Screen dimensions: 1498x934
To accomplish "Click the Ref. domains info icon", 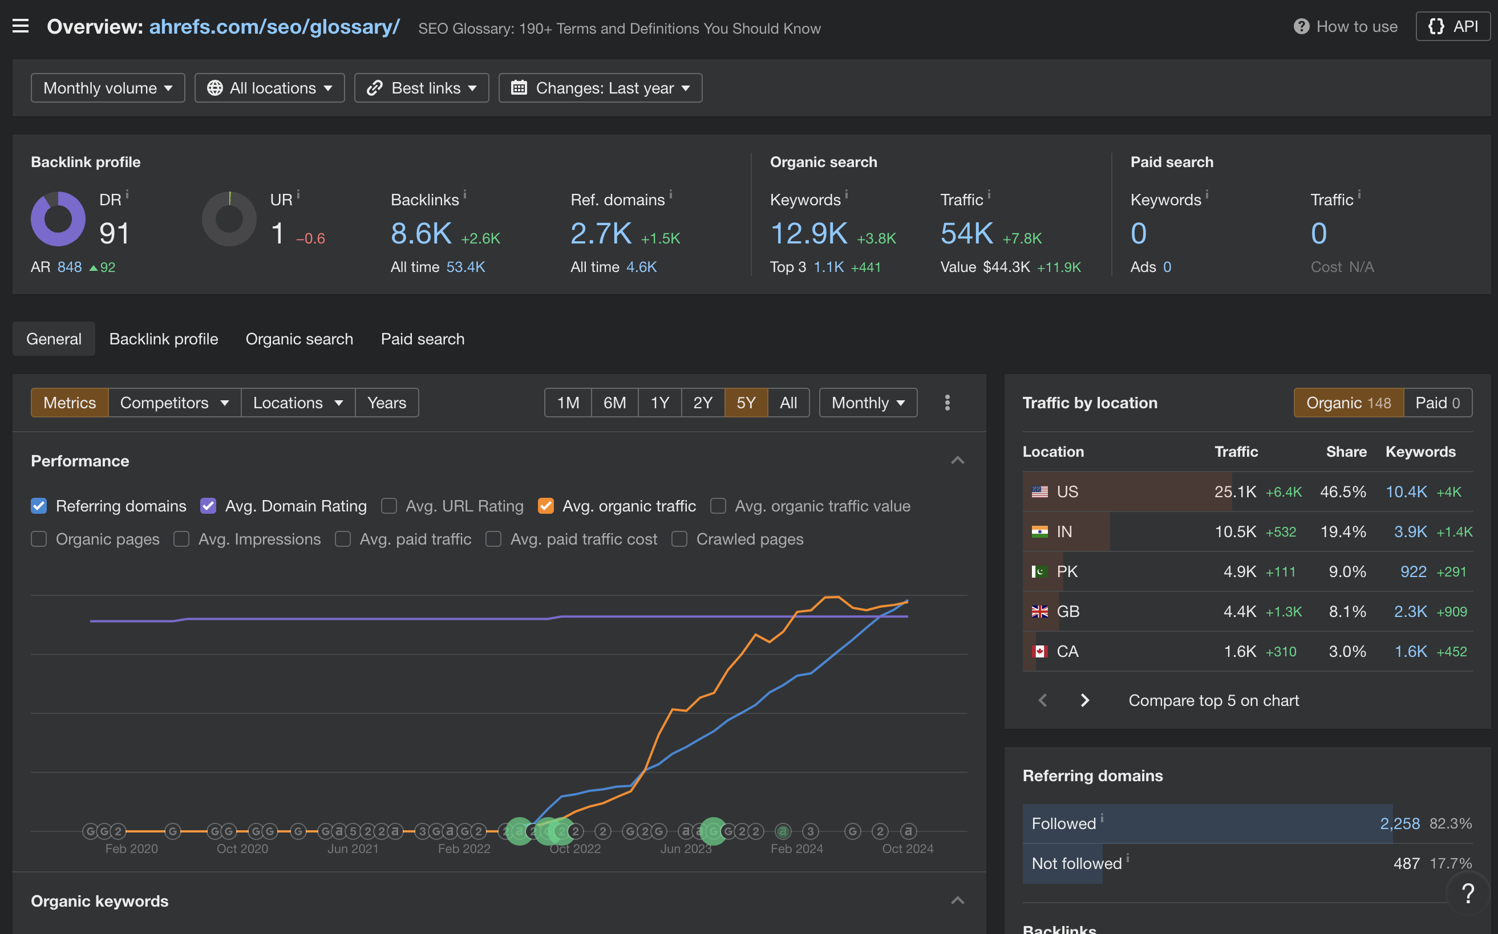I will [x=670, y=194].
